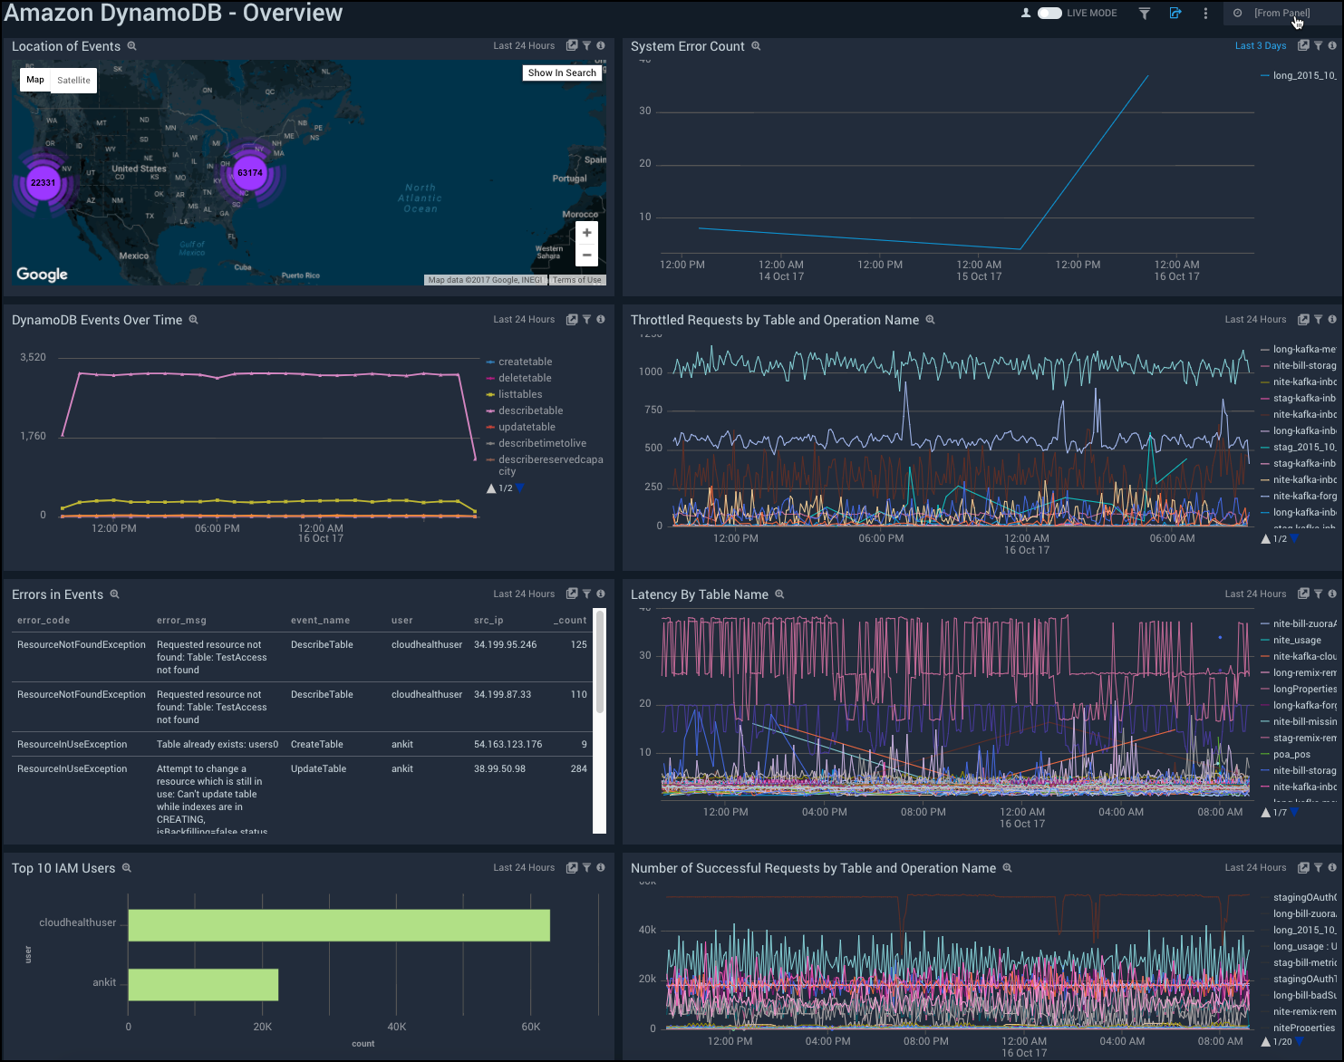Go to next legend page in Successful Requests panel
Image resolution: width=1344 pixels, height=1062 pixels.
1300,1042
